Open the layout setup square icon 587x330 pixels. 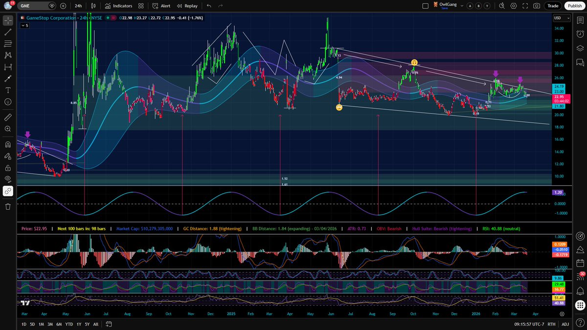[x=425, y=6]
